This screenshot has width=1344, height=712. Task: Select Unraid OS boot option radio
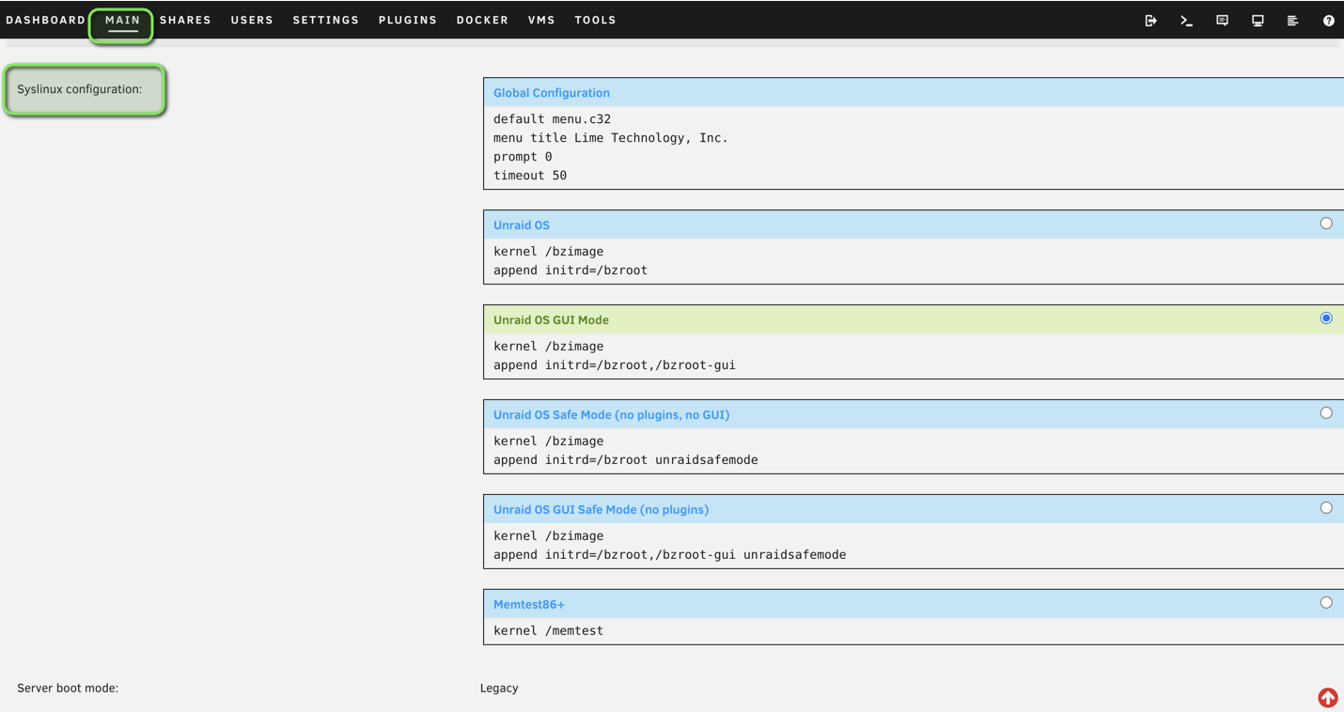coord(1325,224)
